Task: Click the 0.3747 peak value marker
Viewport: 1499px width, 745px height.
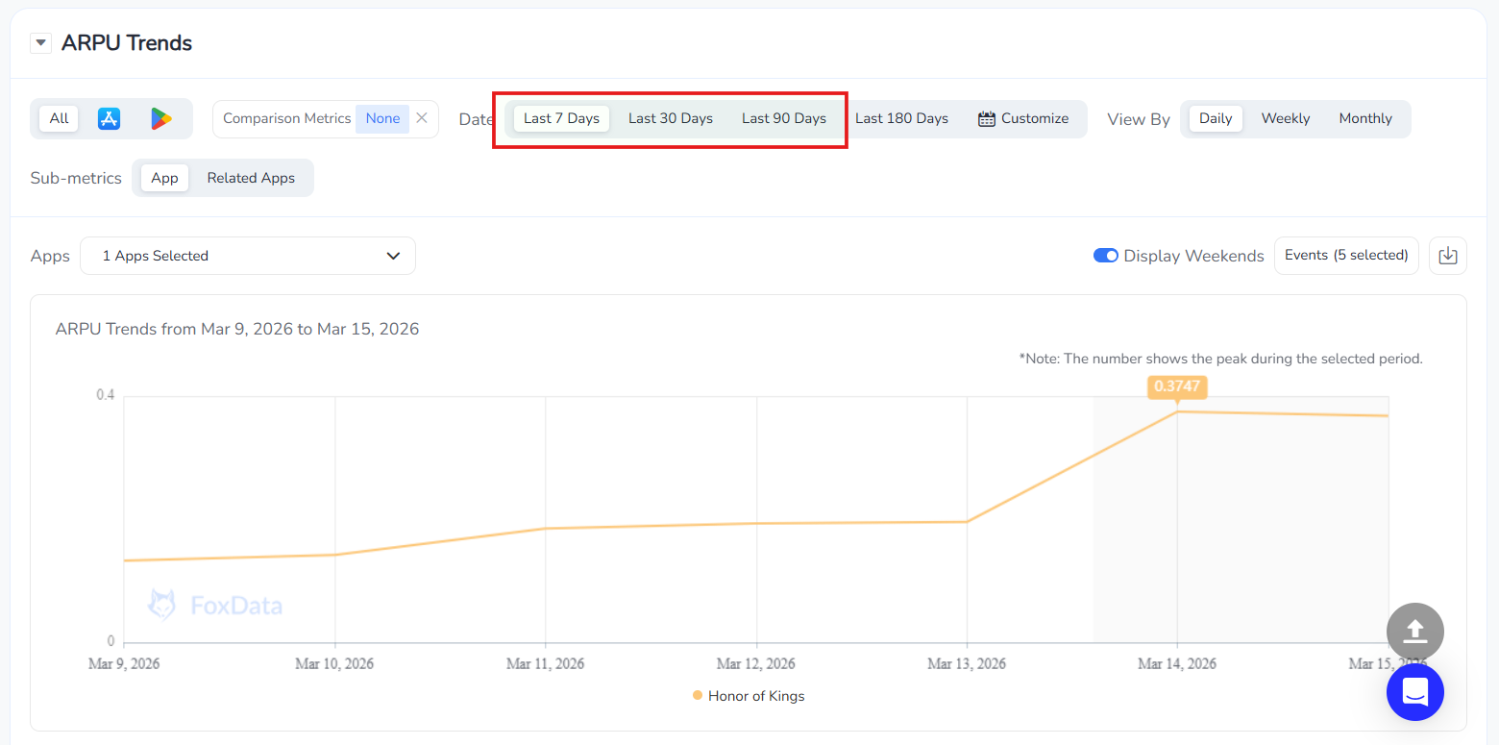Action: coord(1177,386)
